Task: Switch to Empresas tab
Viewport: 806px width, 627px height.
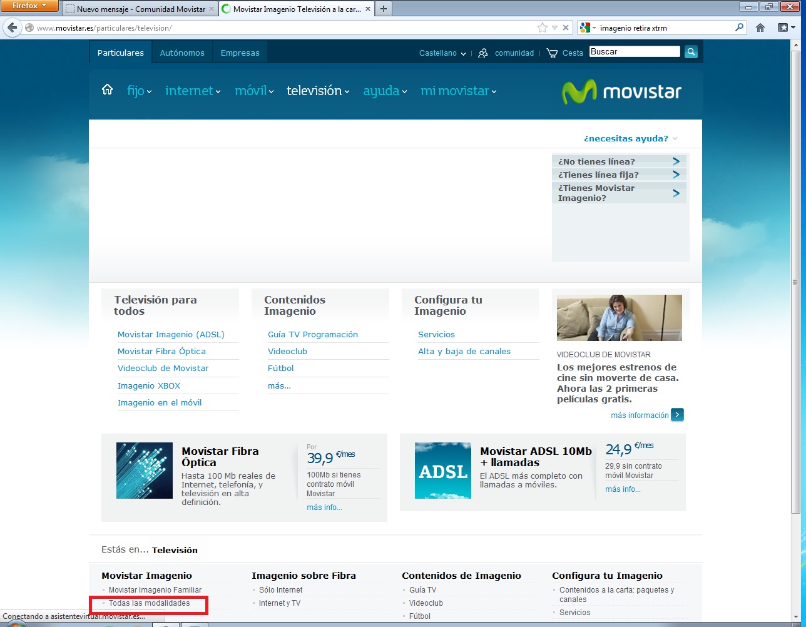Action: 240,53
